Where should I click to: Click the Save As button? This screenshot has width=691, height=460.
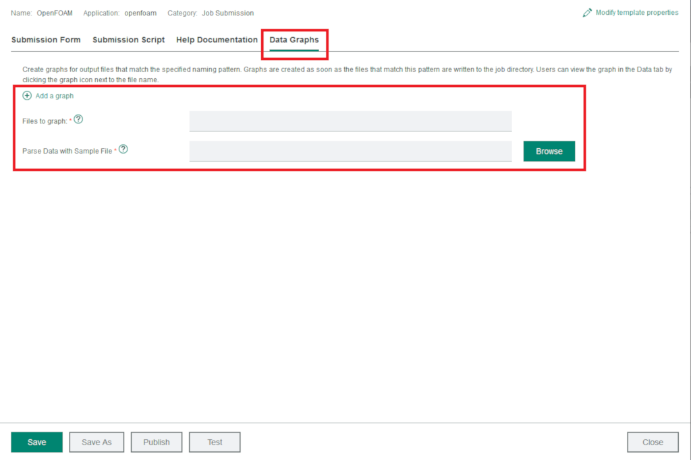tap(96, 442)
